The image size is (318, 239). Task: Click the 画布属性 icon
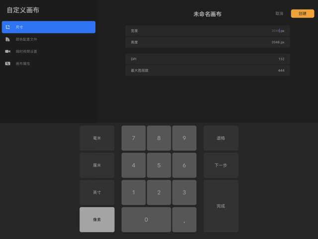click(8, 63)
